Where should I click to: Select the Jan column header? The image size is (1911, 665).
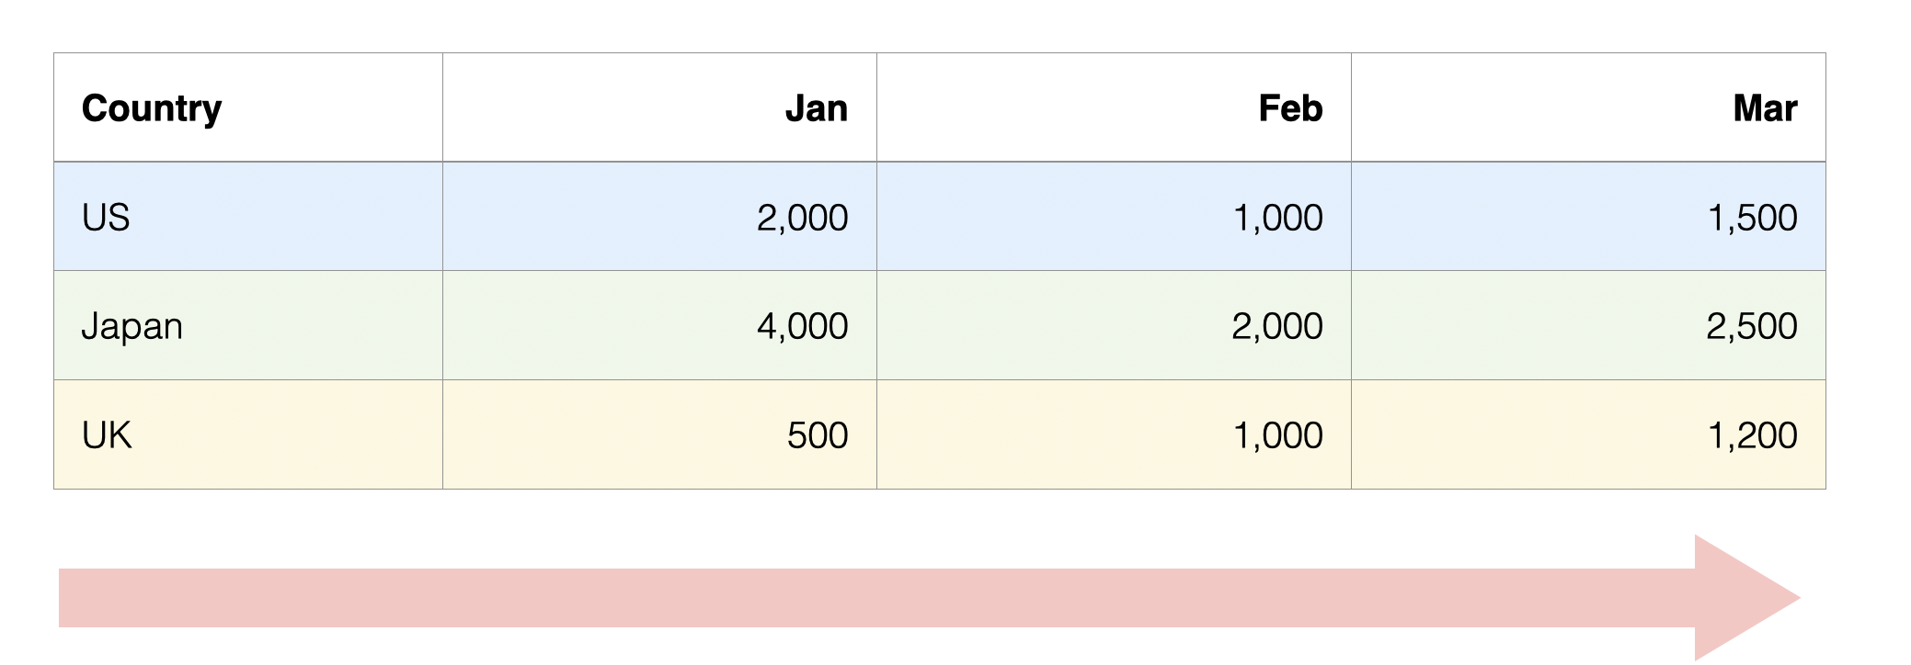[x=816, y=108]
